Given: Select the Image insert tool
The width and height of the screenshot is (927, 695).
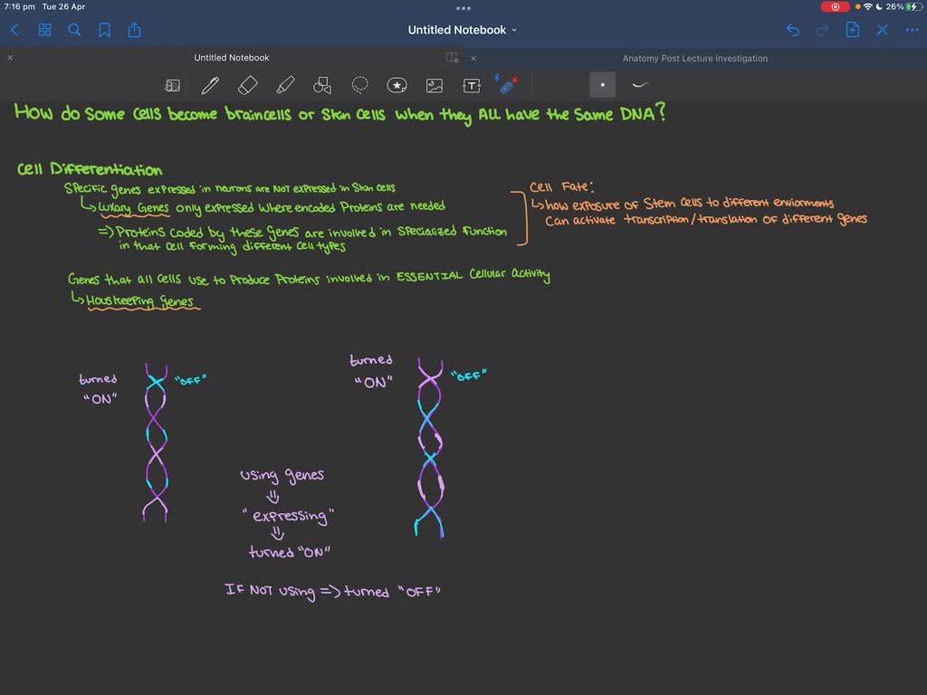Looking at the screenshot, I should pyautogui.click(x=435, y=86).
